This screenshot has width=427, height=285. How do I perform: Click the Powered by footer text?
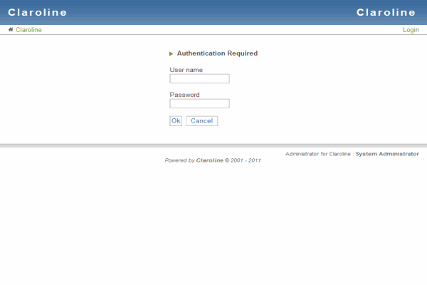(179, 161)
